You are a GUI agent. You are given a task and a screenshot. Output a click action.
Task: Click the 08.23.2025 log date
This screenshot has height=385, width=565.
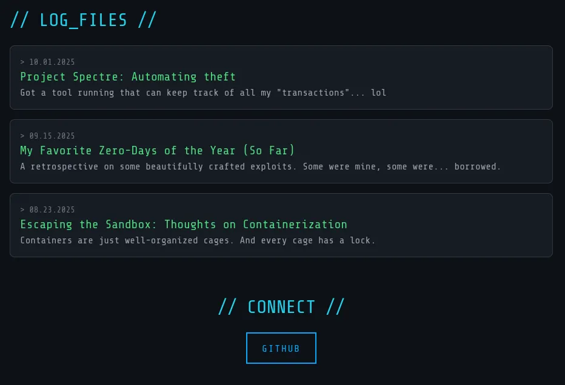click(52, 210)
